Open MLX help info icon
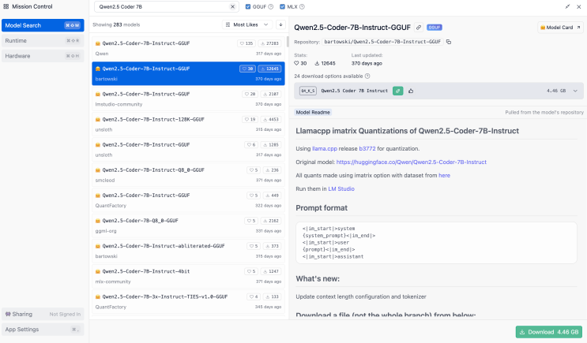Screen dimensions: 587x343 tap(302, 7)
